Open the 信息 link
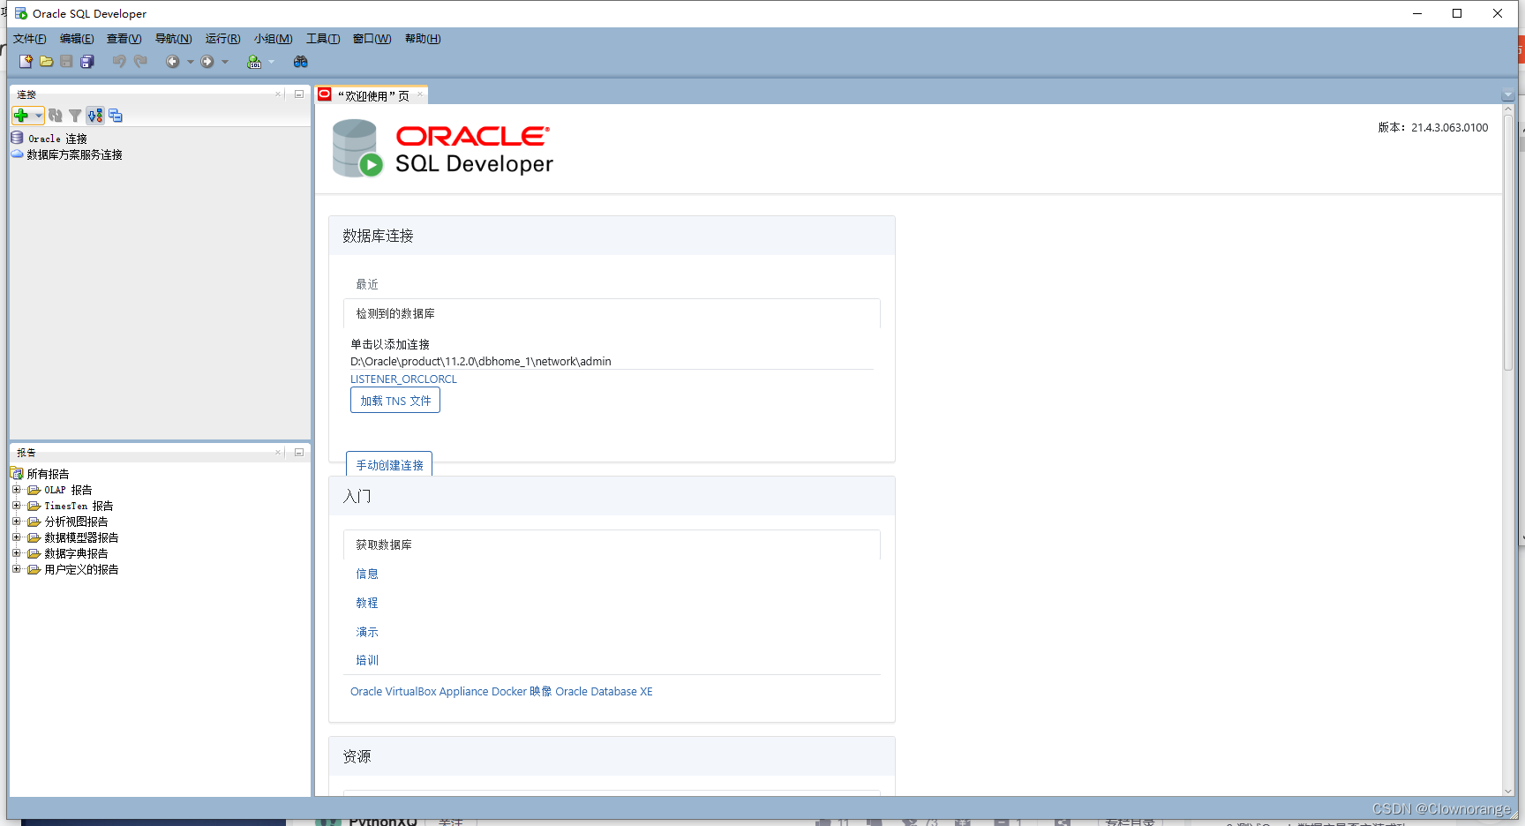The image size is (1525, 826). pyautogui.click(x=367, y=574)
